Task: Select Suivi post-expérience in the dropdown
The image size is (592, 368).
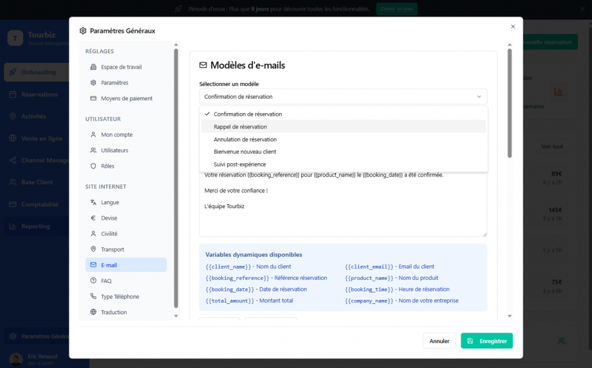Action: [239, 164]
